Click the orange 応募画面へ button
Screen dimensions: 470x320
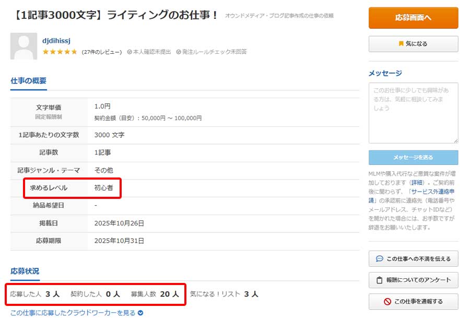pos(413,18)
